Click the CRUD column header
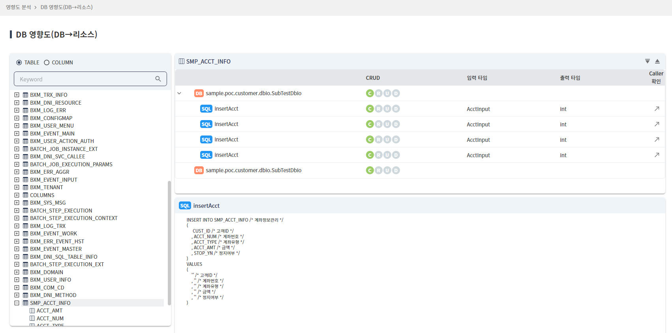This screenshot has width=672, height=333. [x=373, y=78]
